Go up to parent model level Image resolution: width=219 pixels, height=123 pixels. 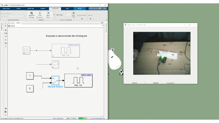pyautogui.click(x=13, y=23)
